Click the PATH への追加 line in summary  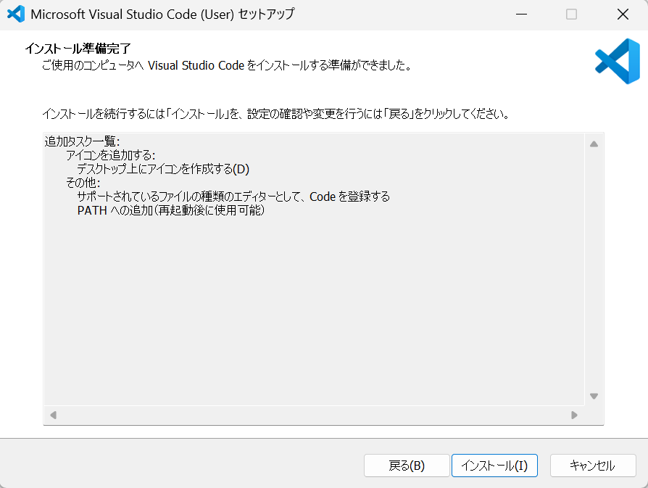click(171, 210)
